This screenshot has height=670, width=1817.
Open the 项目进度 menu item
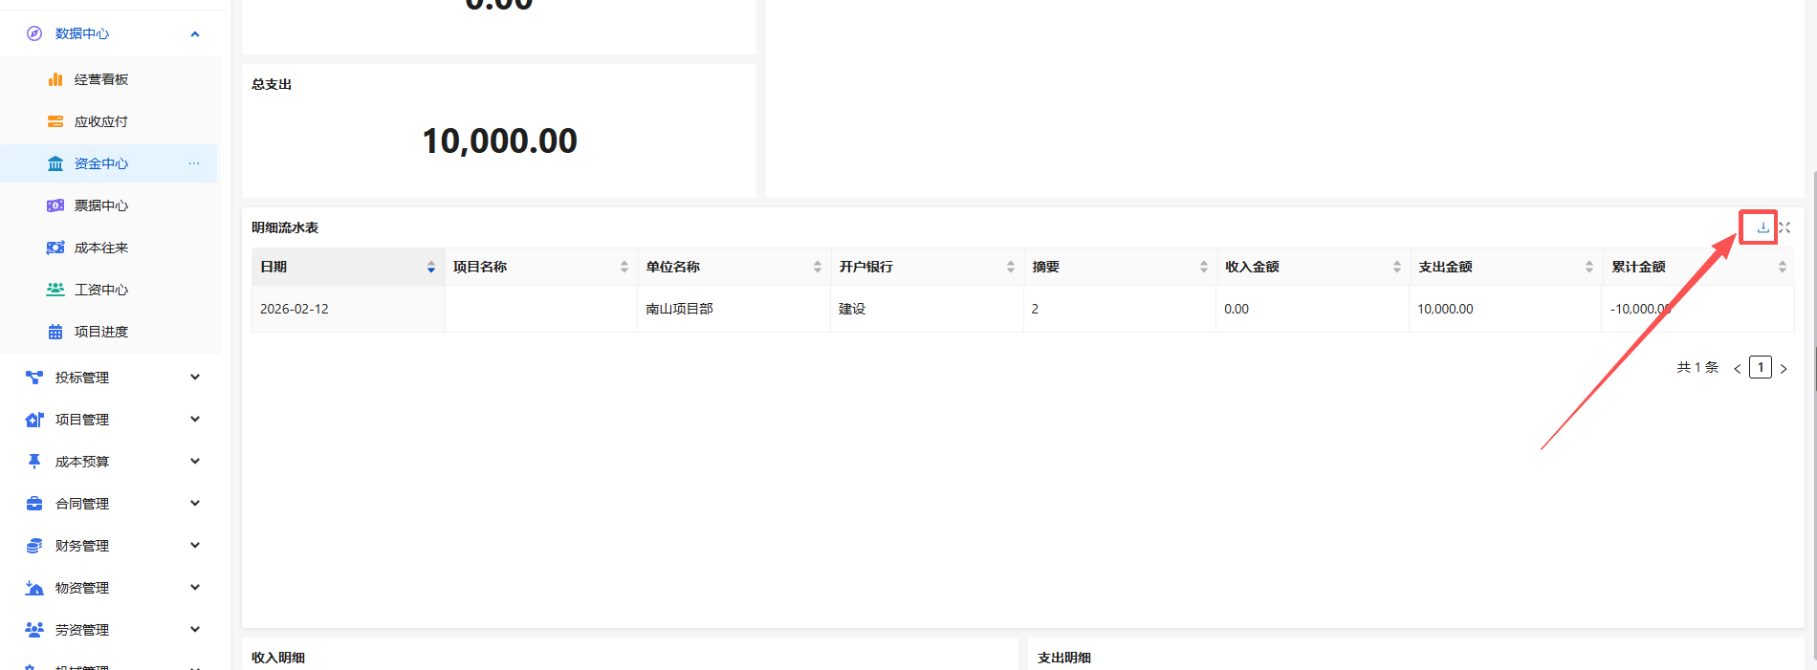tap(109, 332)
